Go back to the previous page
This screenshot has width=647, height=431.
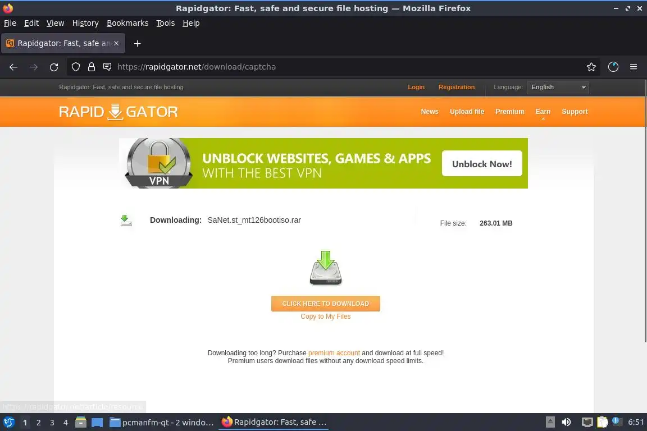(x=13, y=67)
